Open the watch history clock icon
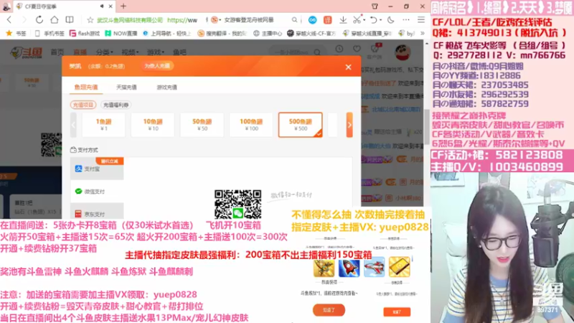Screen dimensions: 574x323 pos(339,49)
